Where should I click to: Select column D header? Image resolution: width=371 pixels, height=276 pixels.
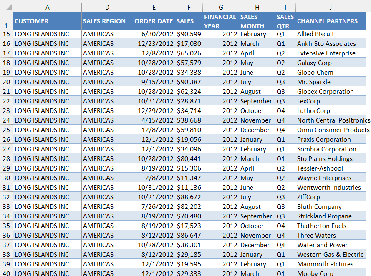107,8
